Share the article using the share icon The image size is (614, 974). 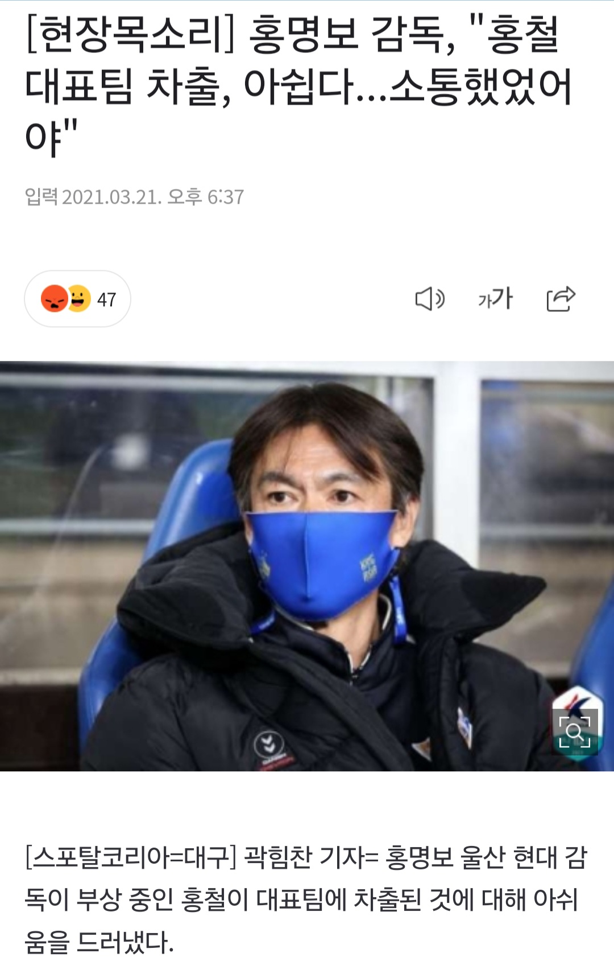click(561, 298)
